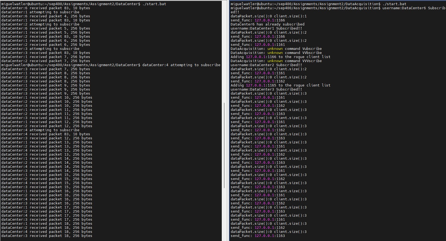Click 'Adding 127.0.0.1:1165 to the rogue client list'
This screenshot has width=446, height=241.
281,85
